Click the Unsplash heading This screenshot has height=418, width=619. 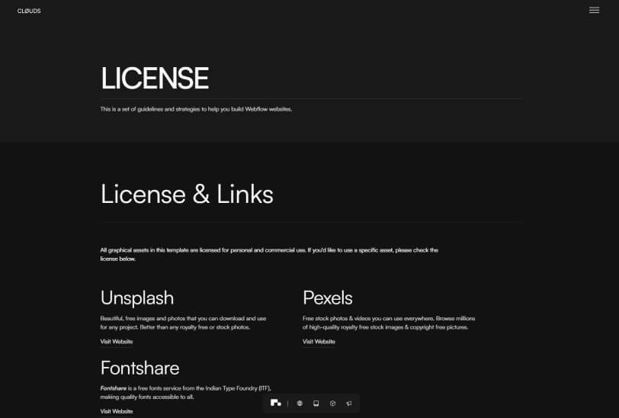(137, 298)
